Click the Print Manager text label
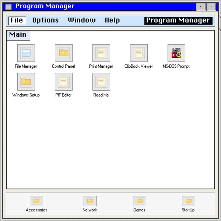This screenshot has height=221, width=221. click(101, 66)
